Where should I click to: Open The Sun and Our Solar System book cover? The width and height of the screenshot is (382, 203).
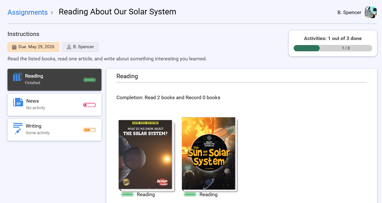[209, 154]
